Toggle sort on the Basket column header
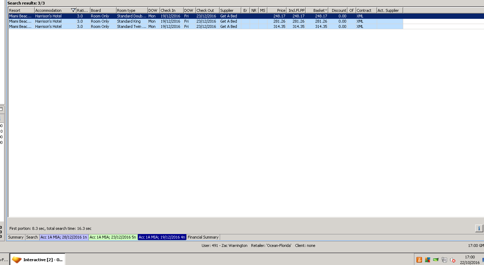The width and height of the screenshot is (484, 265). [x=317, y=10]
